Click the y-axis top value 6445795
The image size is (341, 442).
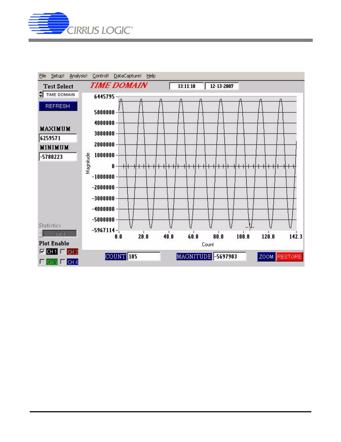point(104,97)
